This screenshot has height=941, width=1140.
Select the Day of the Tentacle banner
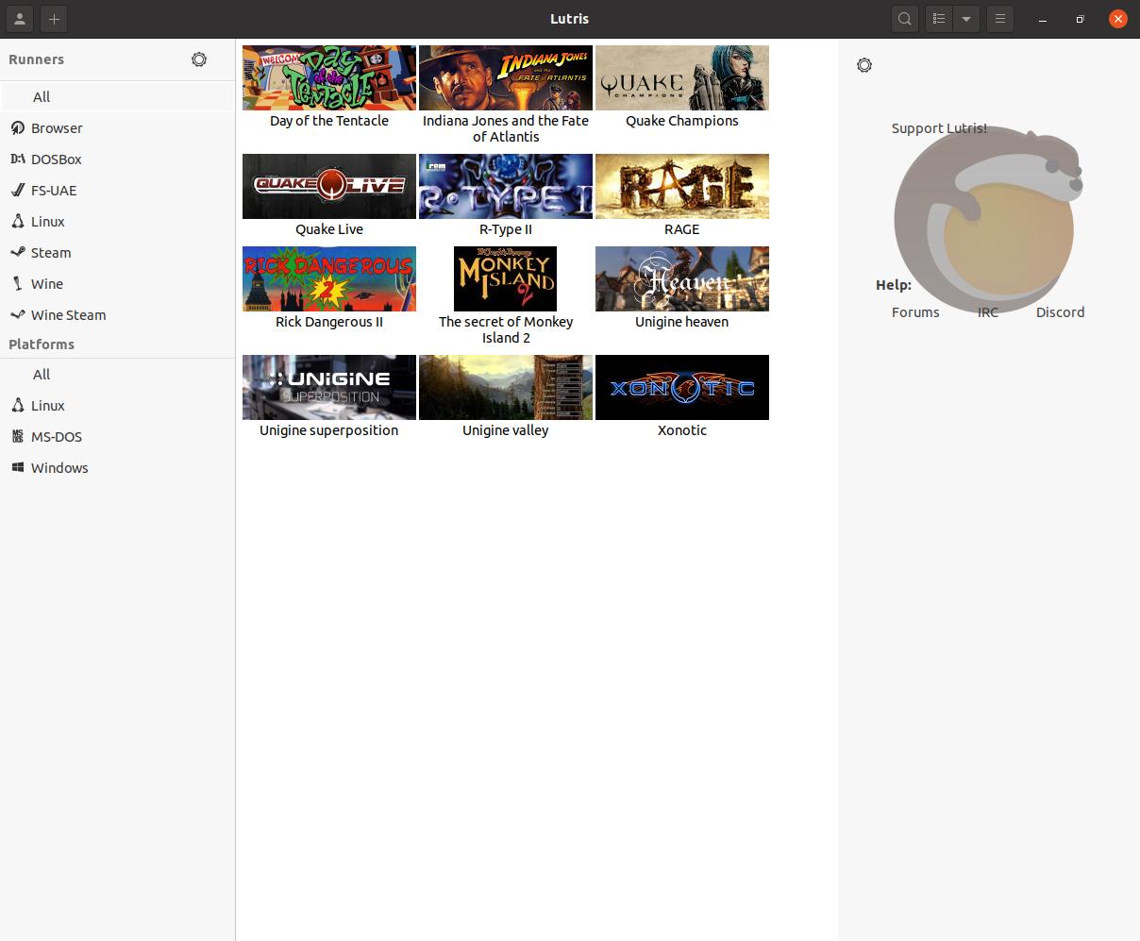coord(328,78)
